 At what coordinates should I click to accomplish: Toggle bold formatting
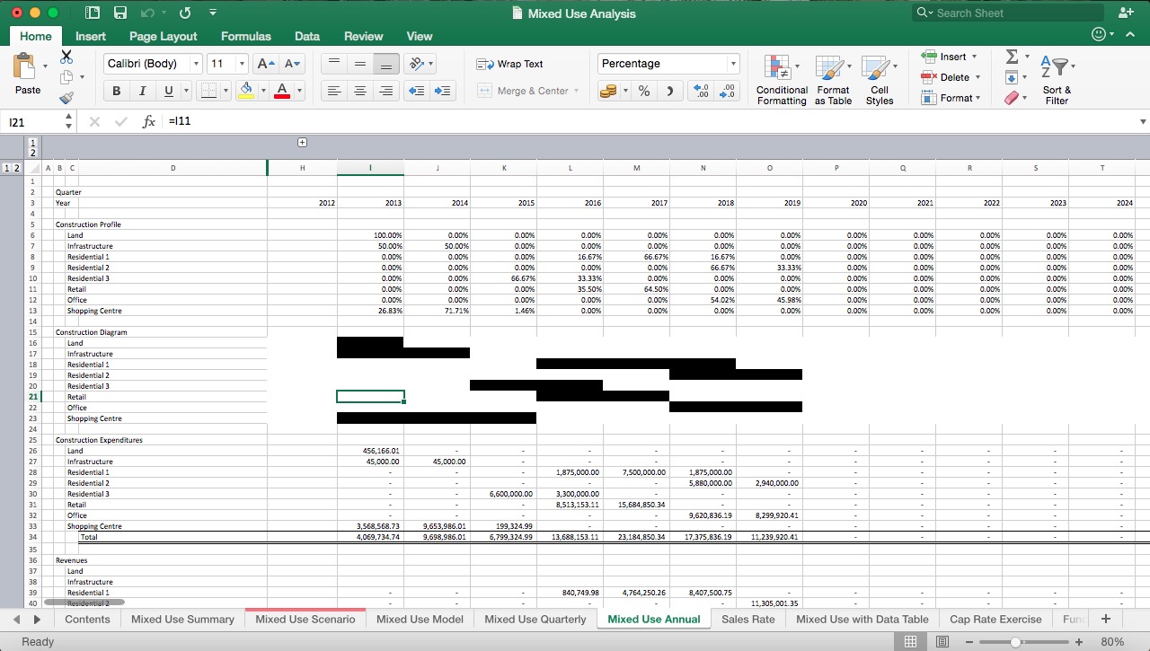[x=116, y=90]
